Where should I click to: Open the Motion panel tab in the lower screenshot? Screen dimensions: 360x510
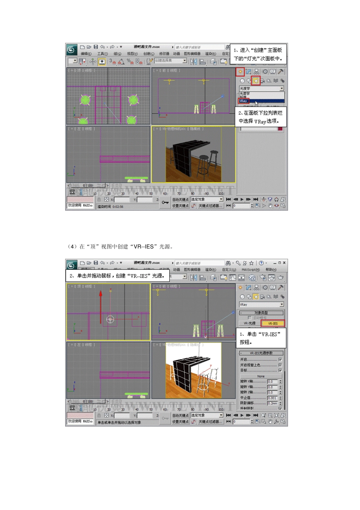[x=265, y=288]
